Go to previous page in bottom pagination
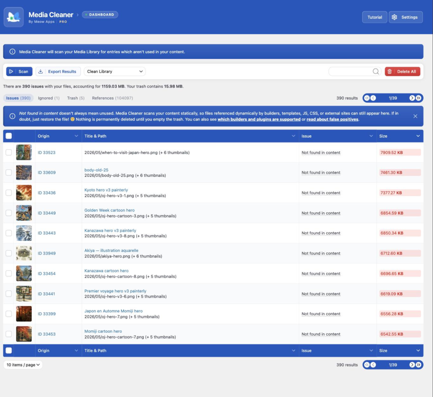This screenshot has width=433, height=397. click(373, 365)
